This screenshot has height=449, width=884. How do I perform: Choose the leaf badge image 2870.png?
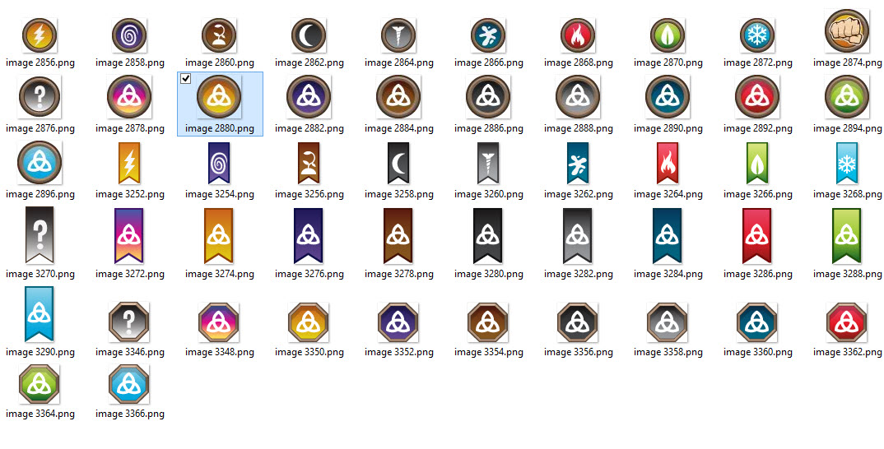point(667,35)
